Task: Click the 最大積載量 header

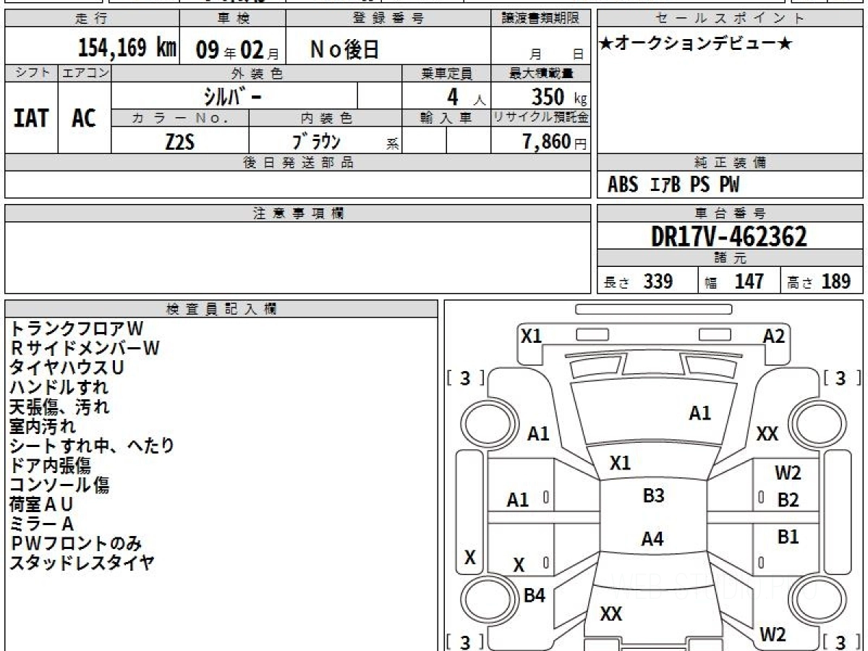Action: tap(541, 73)
